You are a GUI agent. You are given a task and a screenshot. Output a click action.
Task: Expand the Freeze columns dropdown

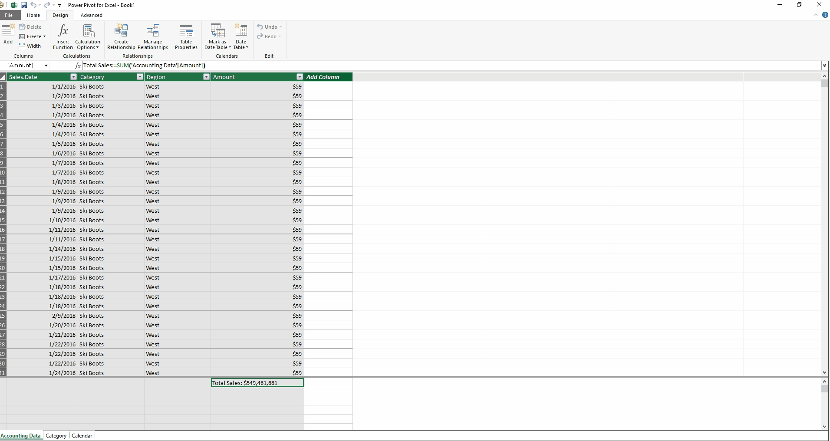click(44, 36)
